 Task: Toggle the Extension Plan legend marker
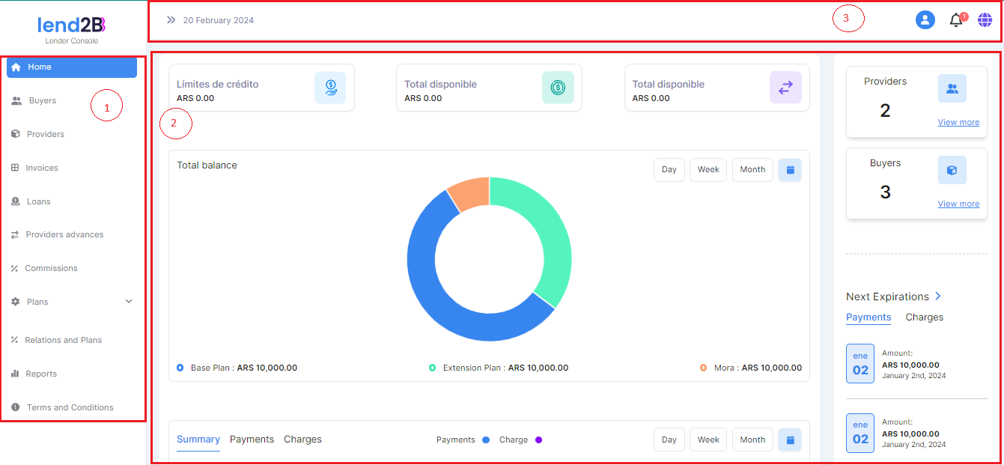click(432, 368)
